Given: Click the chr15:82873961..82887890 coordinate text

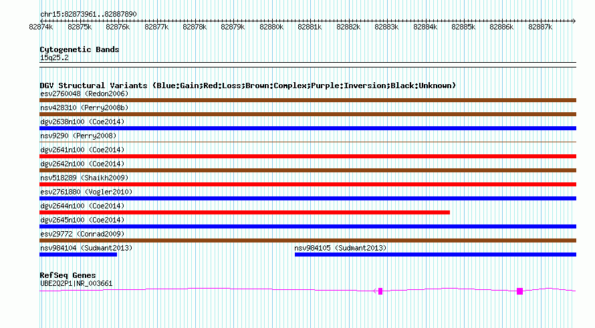Looking at the screenshot, I should (88, 14).
